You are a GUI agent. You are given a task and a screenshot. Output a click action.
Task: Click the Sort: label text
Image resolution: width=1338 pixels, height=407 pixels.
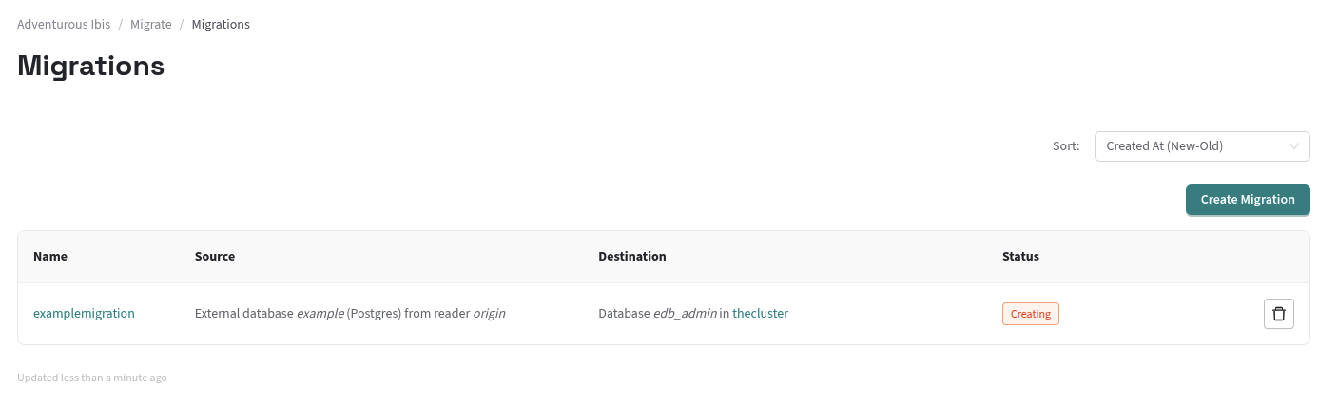pos(1066,146)
